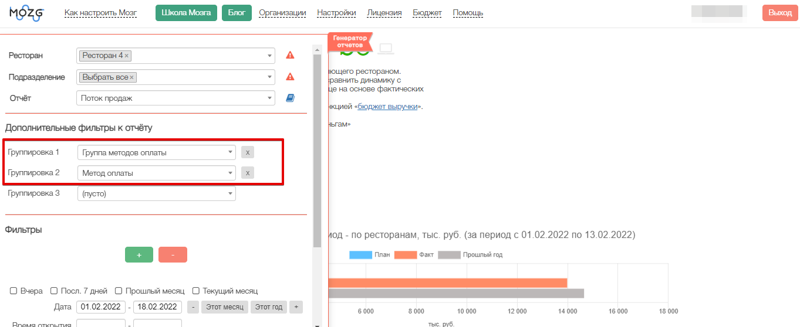Tick the Посл. 7 дней checkbox

(x=54, y=291)
